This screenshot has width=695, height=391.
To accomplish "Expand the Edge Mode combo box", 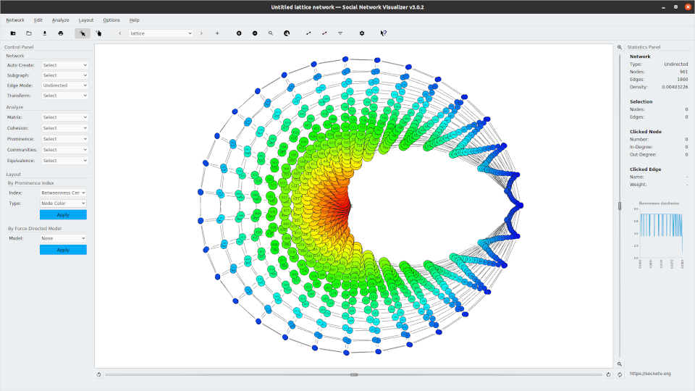I will pos(64,85).
